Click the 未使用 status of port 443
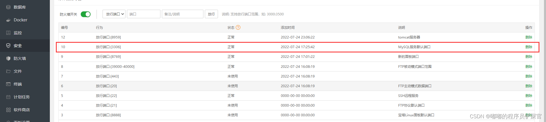This screenshot has height=122, width=546. pyautogui.click(x=233, y=76)
